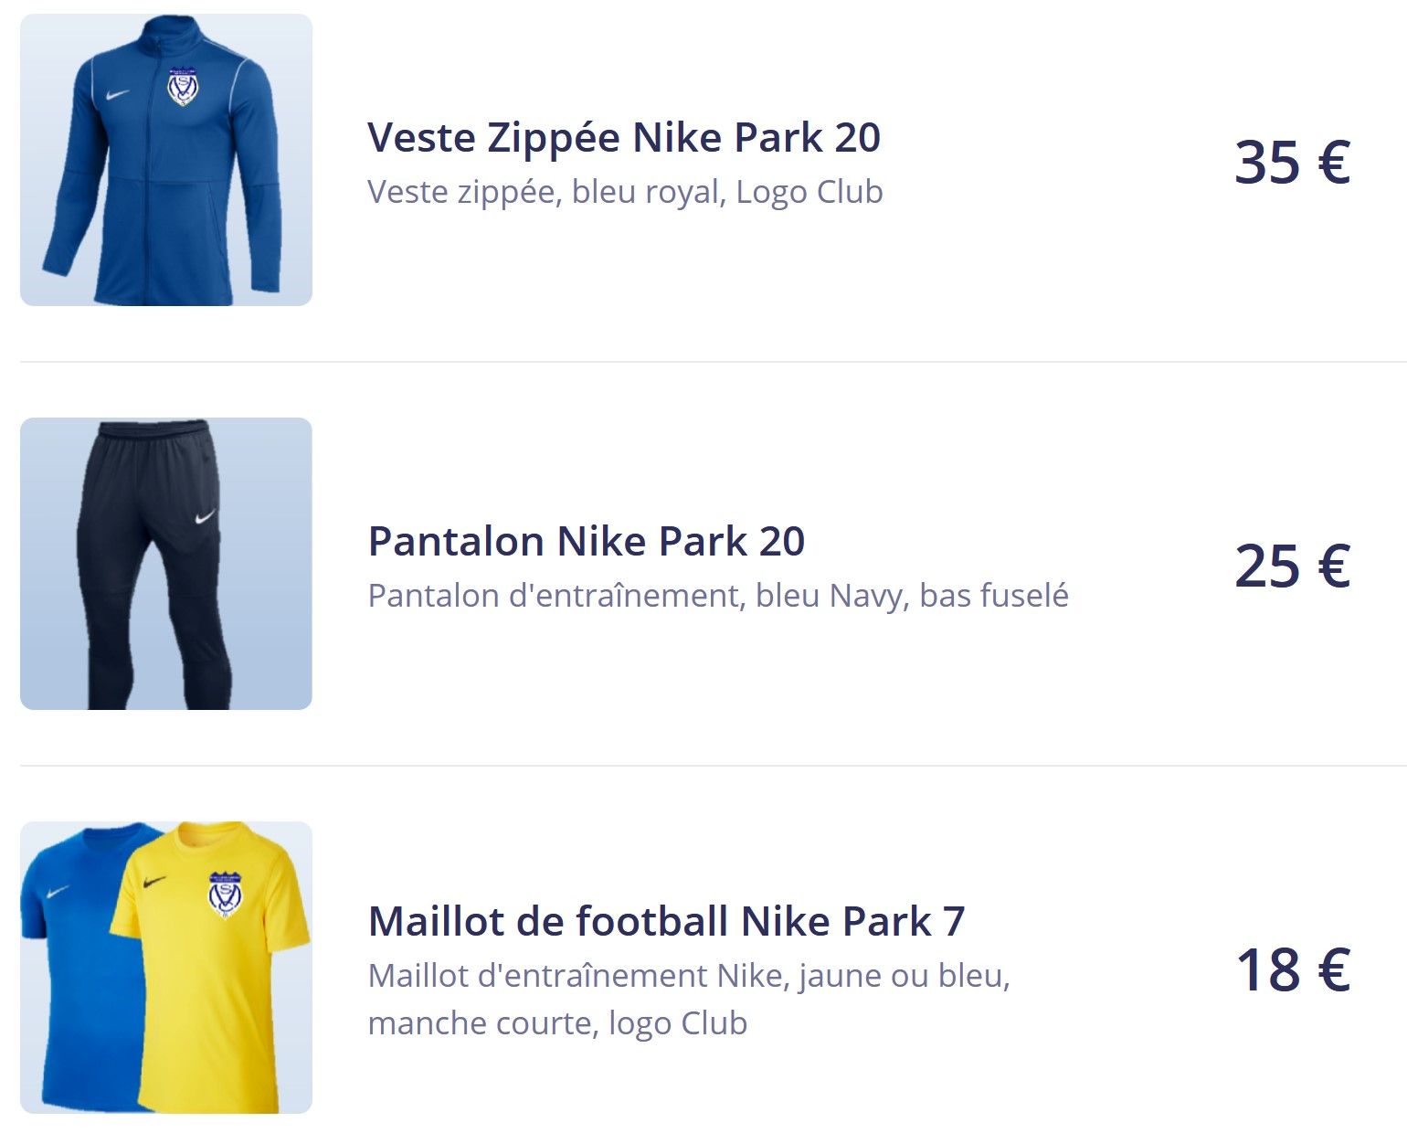The width and height of the screenshot is (1407, 1133).
Task: Click the 25 € pants price
Action: coord(1292,566)
